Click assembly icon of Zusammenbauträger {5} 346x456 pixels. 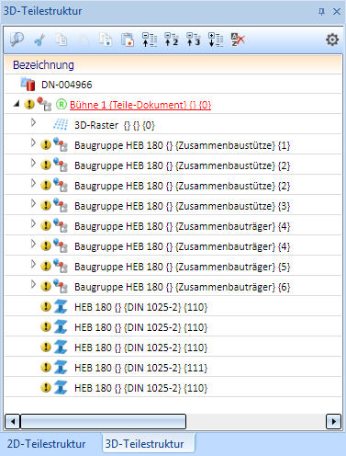pyautogui.click(x=61, y=266)
